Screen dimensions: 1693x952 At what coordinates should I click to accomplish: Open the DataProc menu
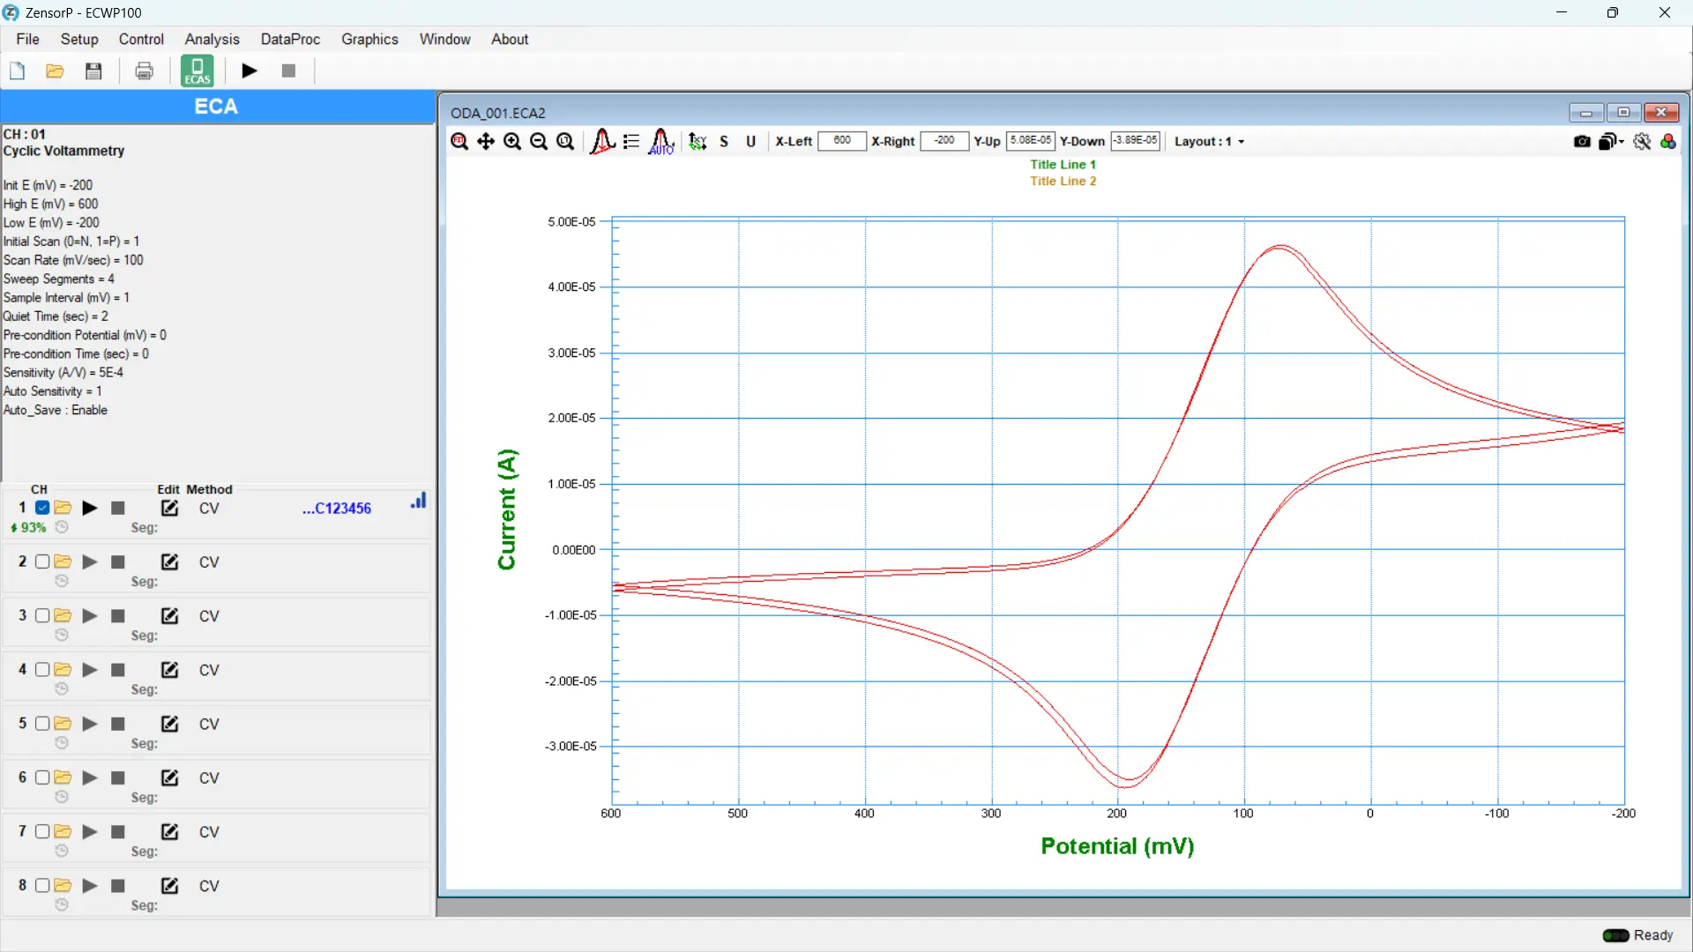pyautogui.click(x=290, y=39)
